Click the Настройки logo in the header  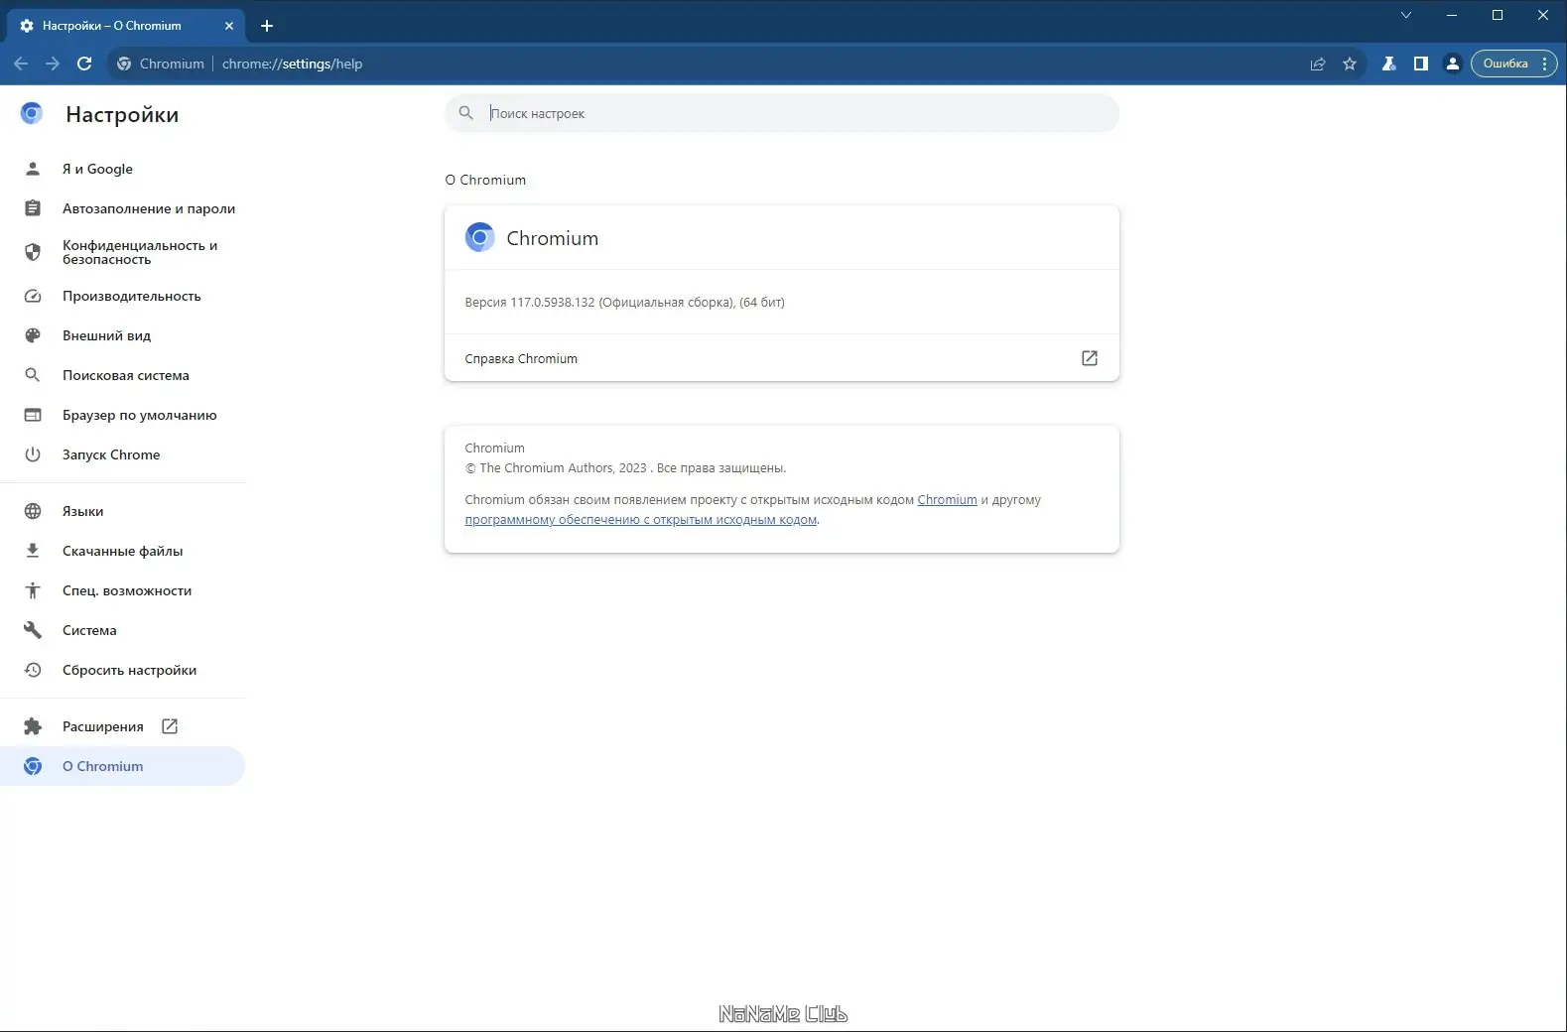click(x=32, y=114)
